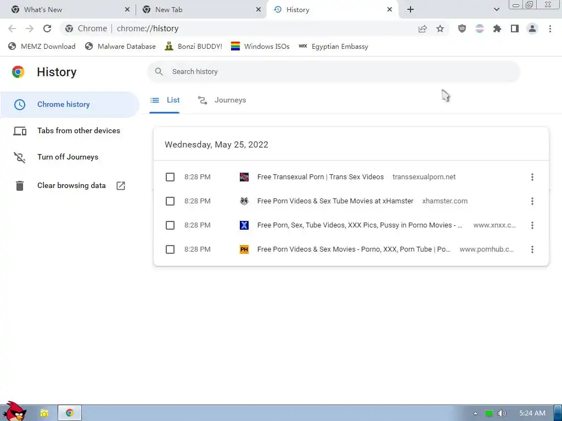
Task: Open Clear browsing data
Action: [x=70, y=185]
